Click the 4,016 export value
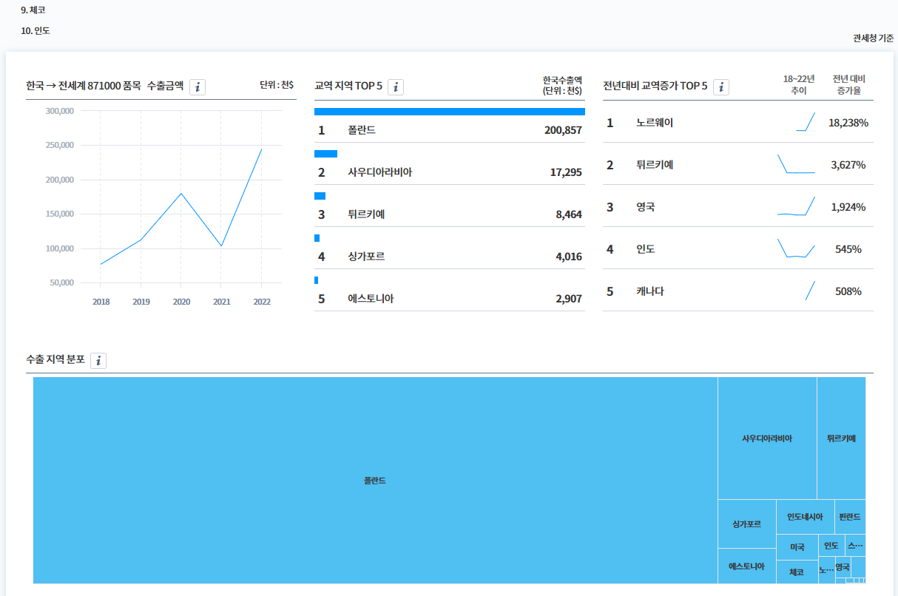This screenshot has width=898, height=596. 569,257
